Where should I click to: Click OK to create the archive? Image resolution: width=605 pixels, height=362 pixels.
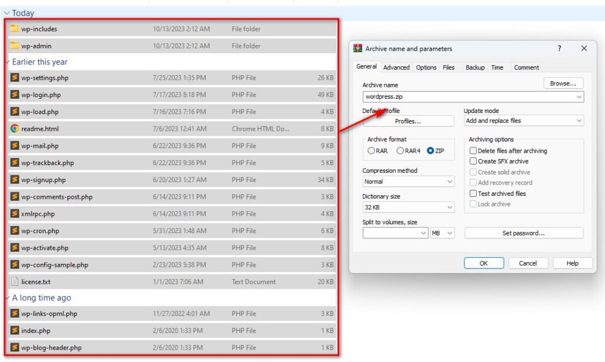pyautogui.click(x=484, y=263)
